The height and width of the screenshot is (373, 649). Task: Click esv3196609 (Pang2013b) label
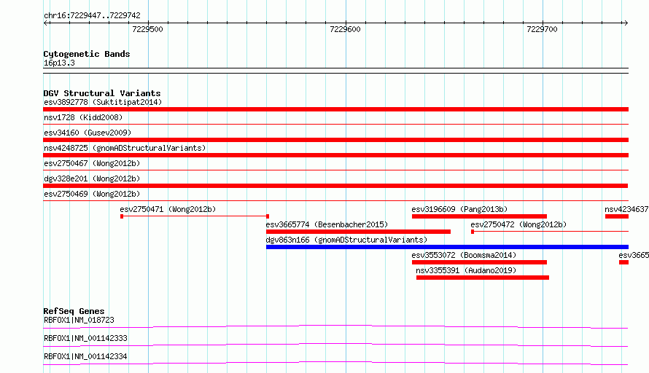(x=459, y=209)
